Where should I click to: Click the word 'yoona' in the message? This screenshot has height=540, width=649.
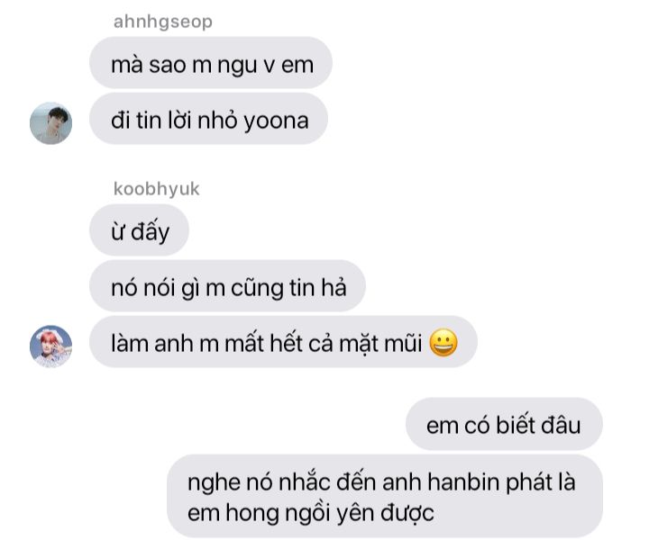pyautogui.click(x=276, y=121)
